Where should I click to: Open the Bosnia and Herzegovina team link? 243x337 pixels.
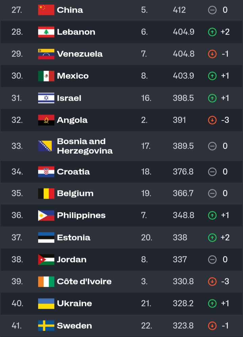tap(84, 146)
